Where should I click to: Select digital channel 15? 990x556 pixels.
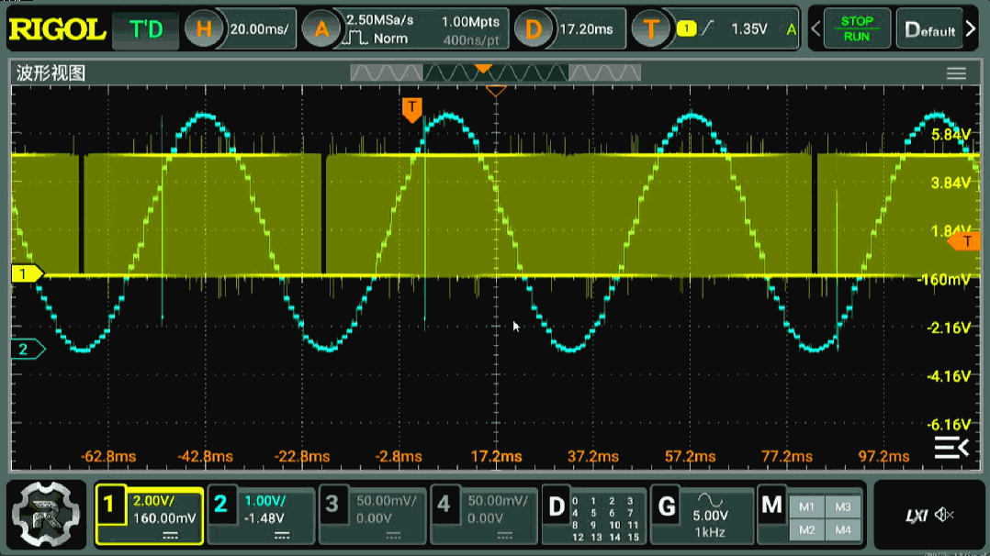tap(634, 537)
